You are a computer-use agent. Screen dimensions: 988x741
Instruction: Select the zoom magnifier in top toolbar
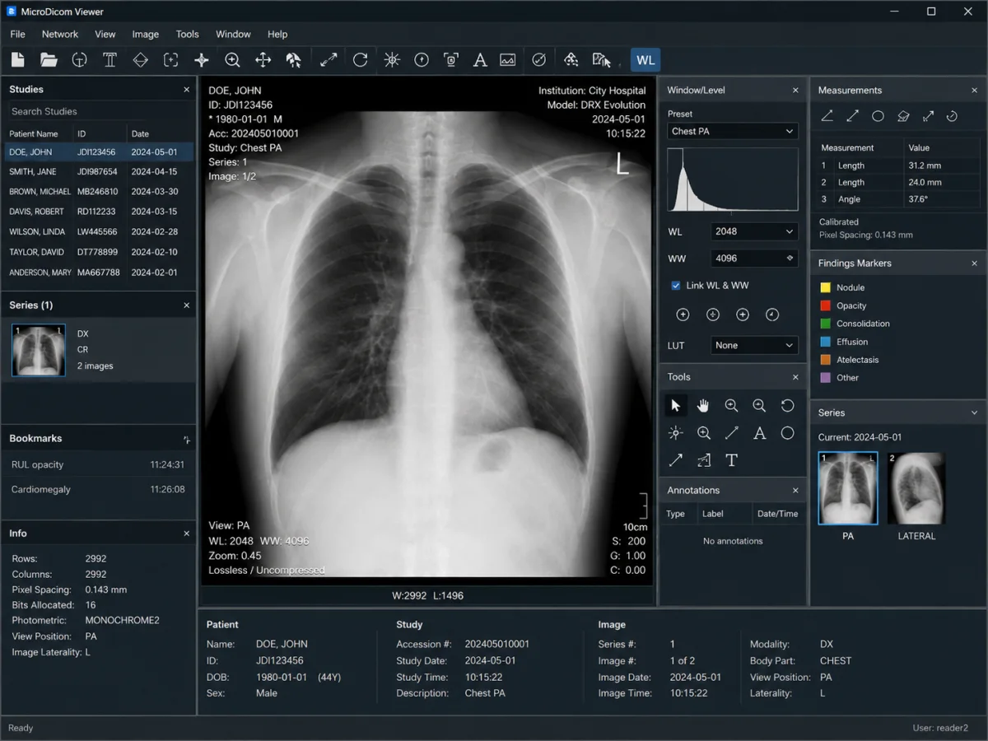[232, 60]
